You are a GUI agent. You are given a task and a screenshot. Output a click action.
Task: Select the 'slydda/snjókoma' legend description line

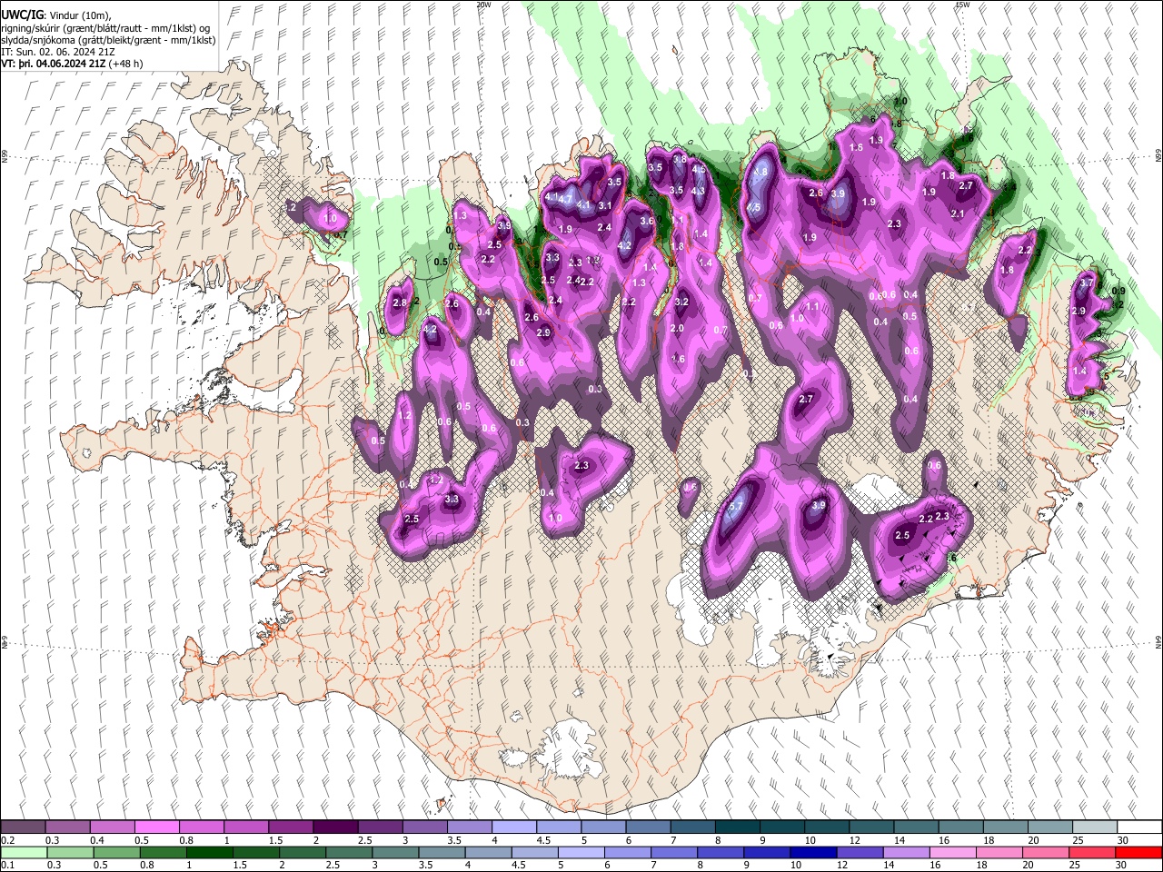(108, 40)
